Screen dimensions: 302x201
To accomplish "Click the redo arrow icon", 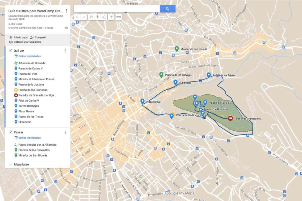I will [x=84, y=17].
